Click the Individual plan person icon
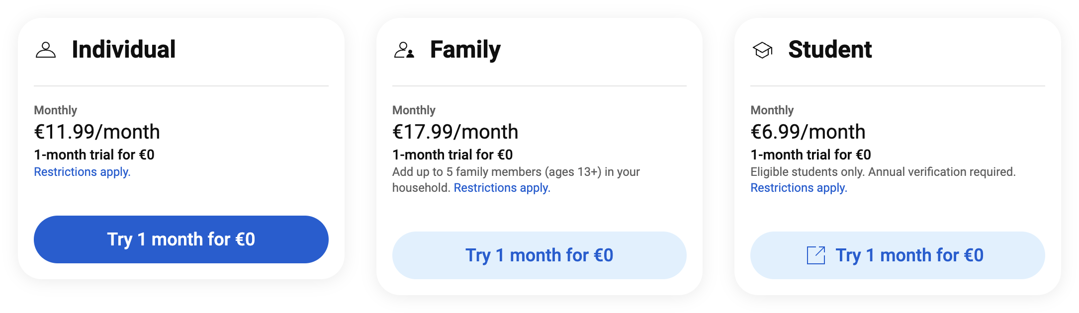Viewport: 1079px width, 313px height. [46, 50]
